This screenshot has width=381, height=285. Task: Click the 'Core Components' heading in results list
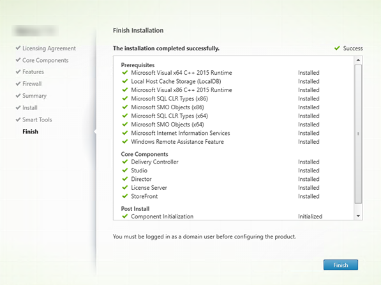click(x=145, y=154)
